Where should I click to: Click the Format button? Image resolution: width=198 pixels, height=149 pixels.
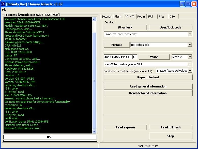(117, 45)
